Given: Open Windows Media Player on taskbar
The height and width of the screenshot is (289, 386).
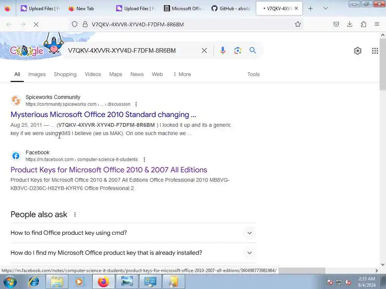Looking at the screenshot, I should click(79, 281).
